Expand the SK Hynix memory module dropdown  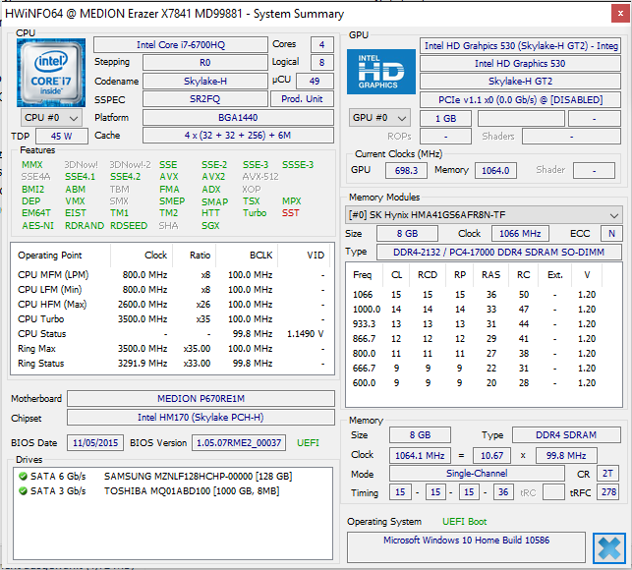[484, 215]
